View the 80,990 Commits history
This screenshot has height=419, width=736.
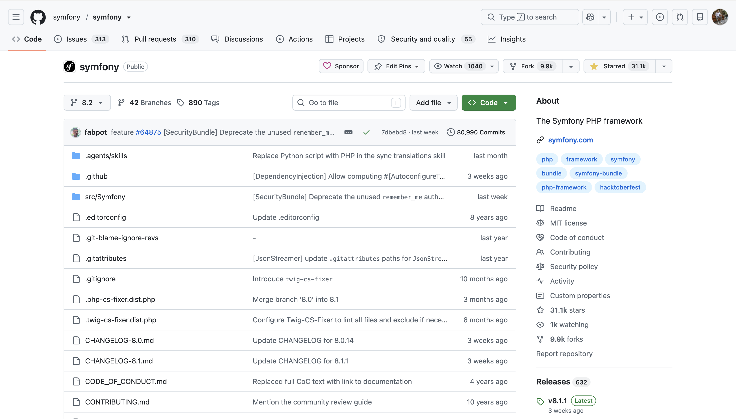pos(476,132)
